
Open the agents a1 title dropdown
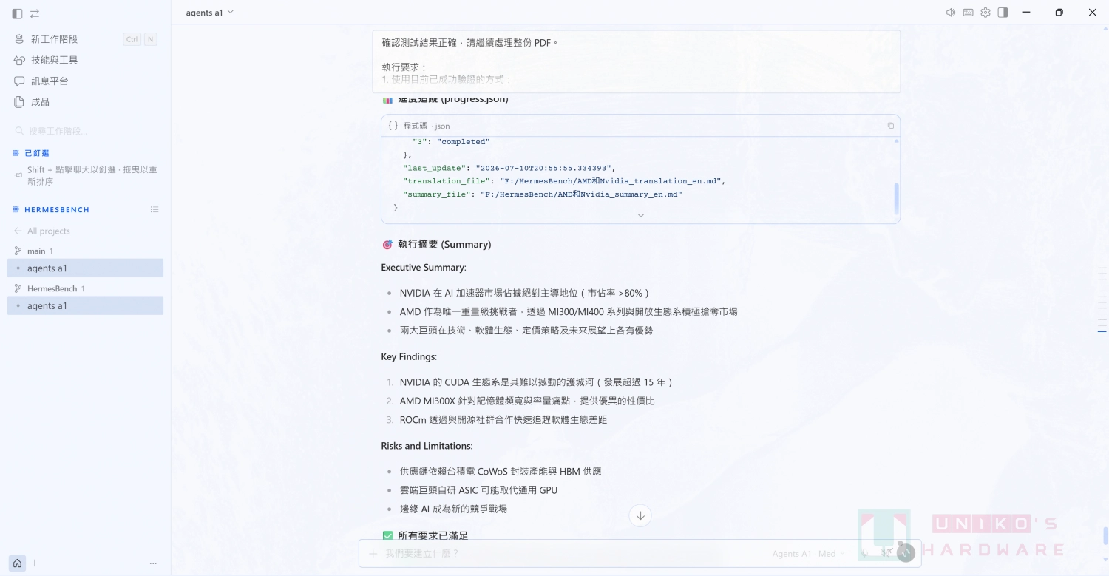coord(210,13)
